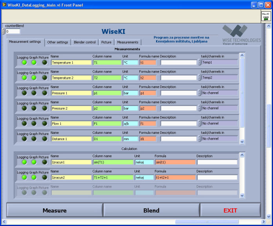Click the T2 column name field
Viewport: 273px width, 226px height.
point(107,78)
